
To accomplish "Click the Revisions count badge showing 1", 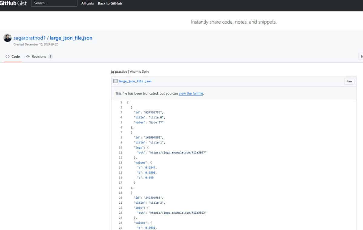I will coord(51,56).
